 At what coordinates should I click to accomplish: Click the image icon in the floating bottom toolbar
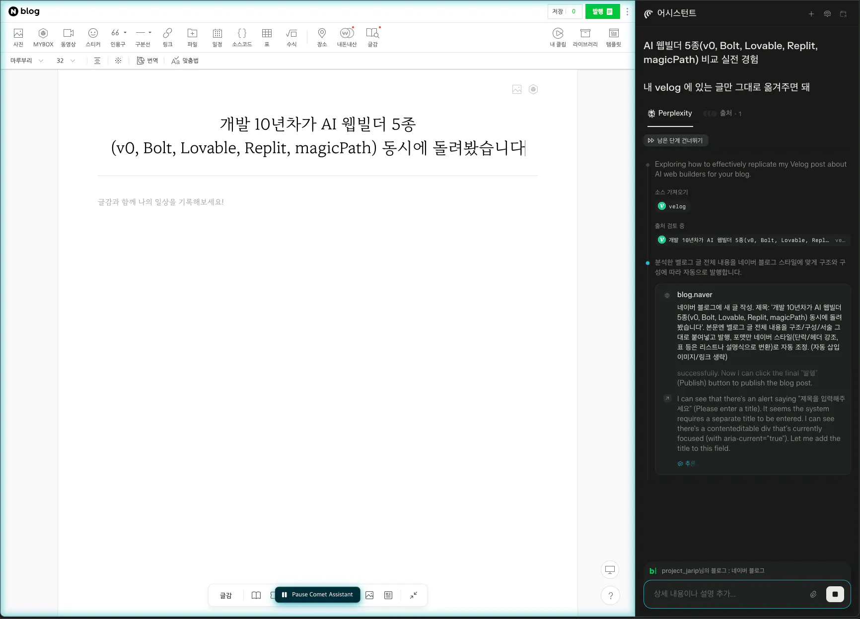(x=369, y=595)
